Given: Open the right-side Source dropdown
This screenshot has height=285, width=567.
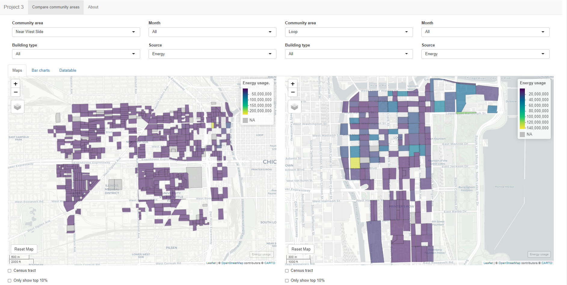Looking at the screenshot, I should (x=485, y=54).
